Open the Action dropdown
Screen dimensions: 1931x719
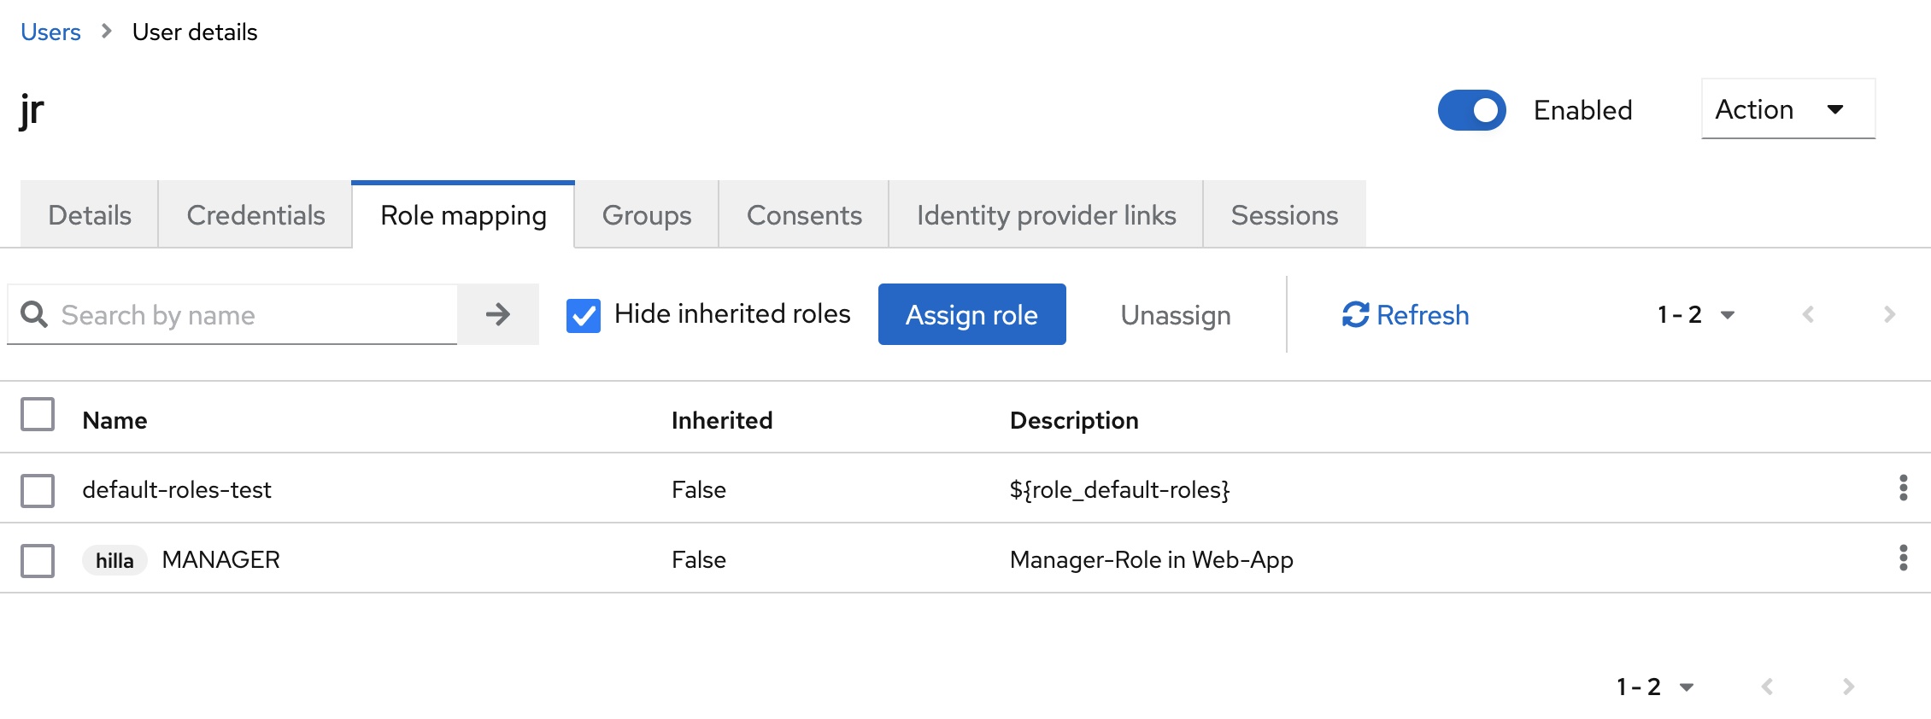[1788, 109]
